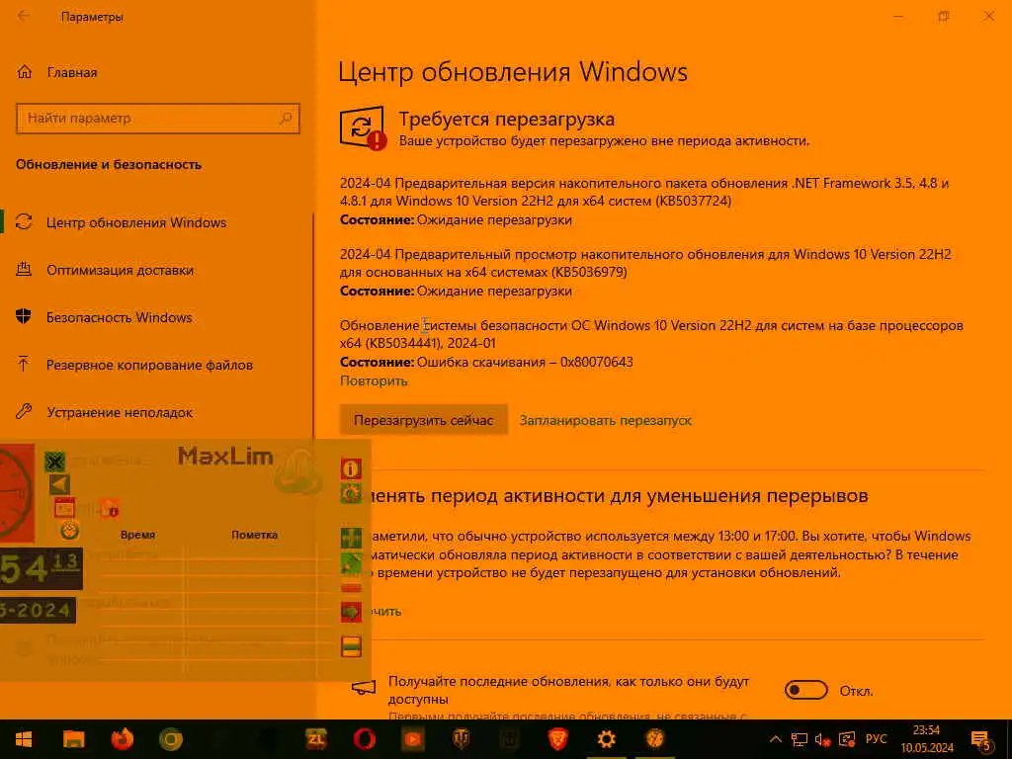
Task: Launch Firefox from the taskbar
Action: click(122, 739)
